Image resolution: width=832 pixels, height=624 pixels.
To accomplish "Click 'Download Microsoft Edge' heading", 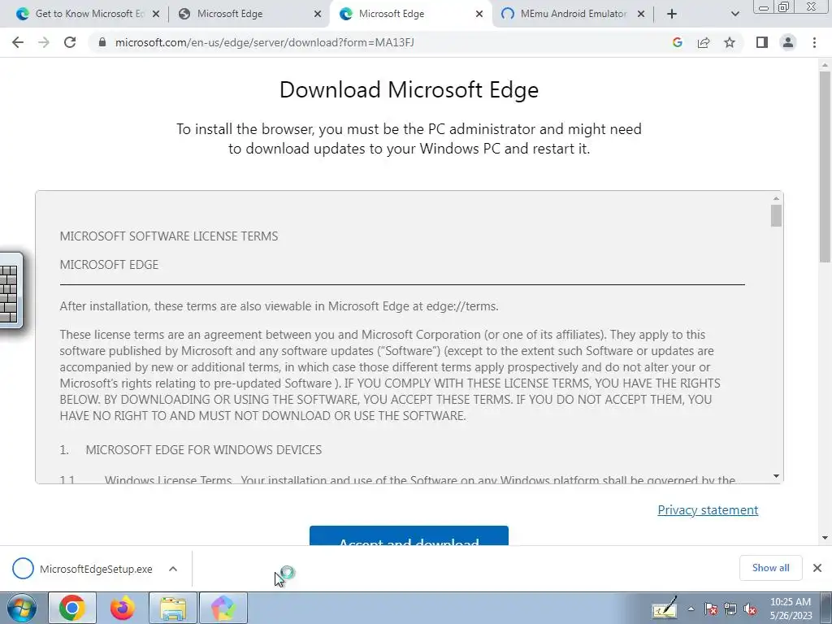I will point(409,89).
